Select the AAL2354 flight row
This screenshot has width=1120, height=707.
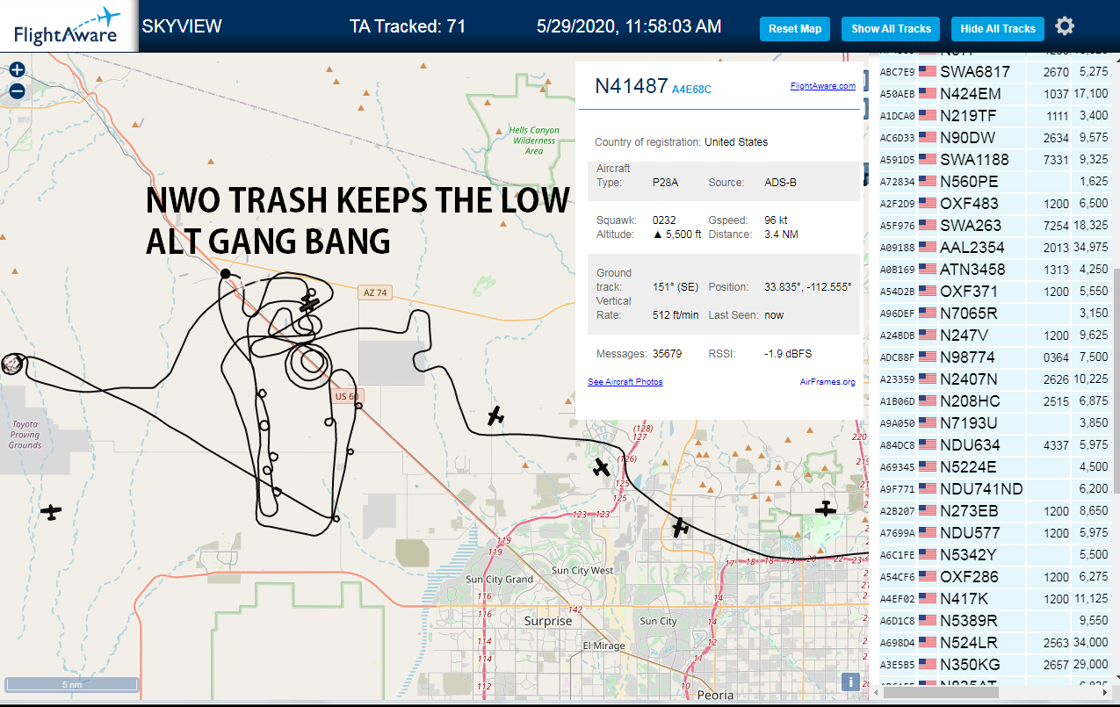(x=995, y=248)
